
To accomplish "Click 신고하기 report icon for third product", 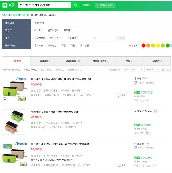I will 84,165.
